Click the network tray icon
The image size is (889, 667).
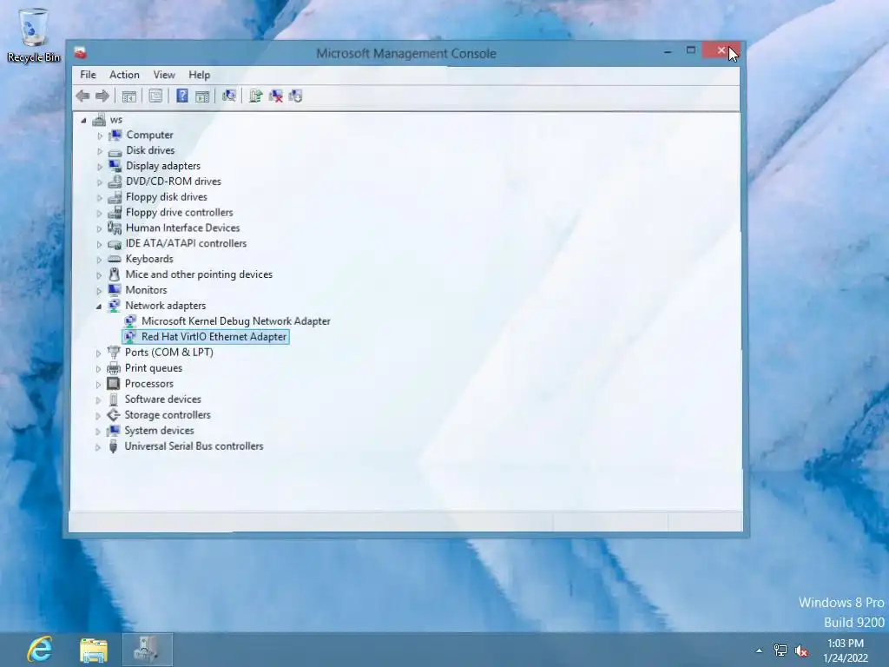point(780,650)
